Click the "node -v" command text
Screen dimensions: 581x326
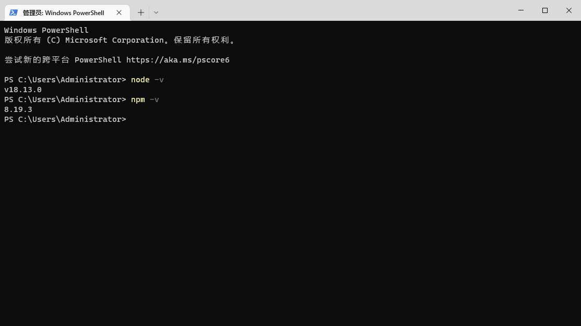[x=147, y=80]
